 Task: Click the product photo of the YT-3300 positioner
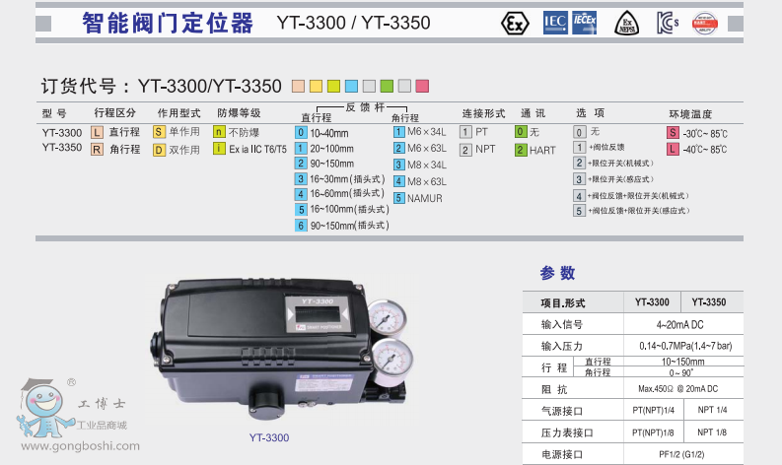(x=282, y=349)
